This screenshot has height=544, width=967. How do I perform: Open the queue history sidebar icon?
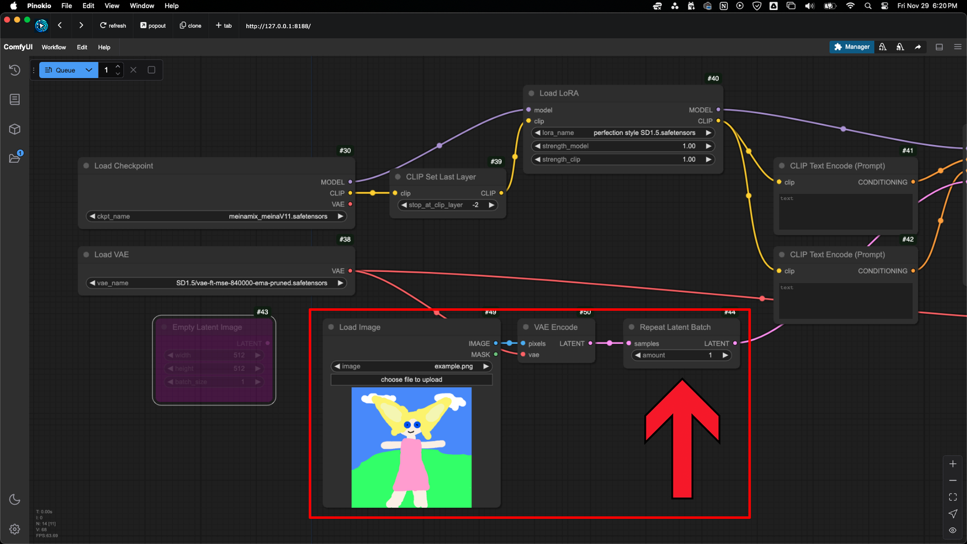coord(15,70)
